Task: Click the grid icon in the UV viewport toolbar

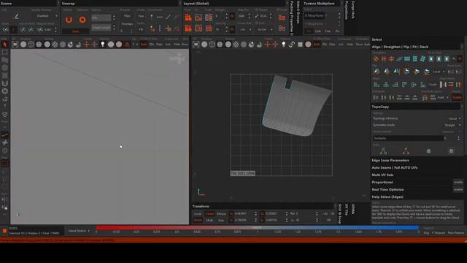Action: tap(300, 45)
